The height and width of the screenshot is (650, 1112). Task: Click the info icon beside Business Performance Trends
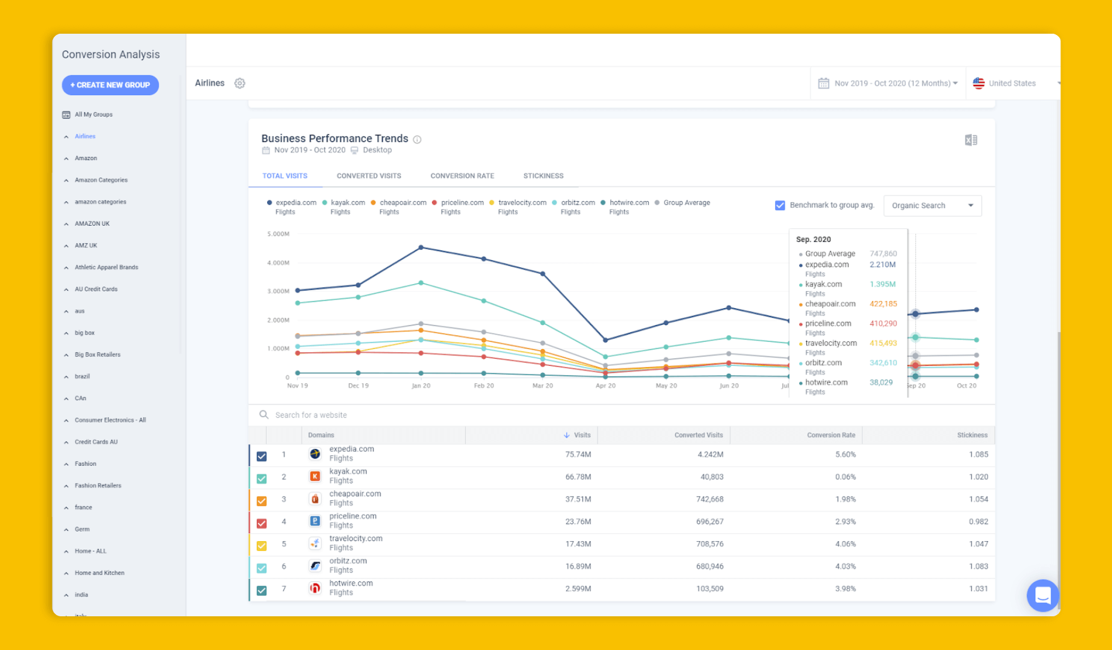point(417,139)
